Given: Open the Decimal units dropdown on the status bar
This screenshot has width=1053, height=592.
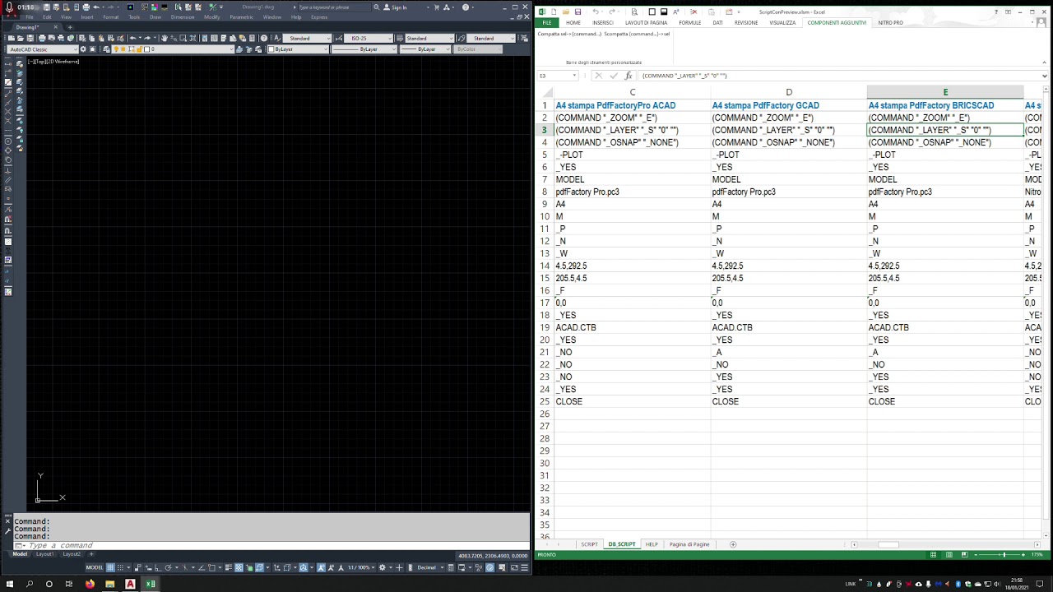Looking at the screenshot, I should coord(430,567).
